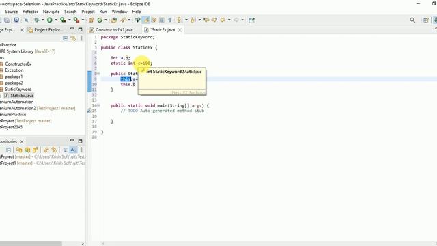
Task: Collapse the constructor fold marker in gutter
Action: (x=98, y=74)
